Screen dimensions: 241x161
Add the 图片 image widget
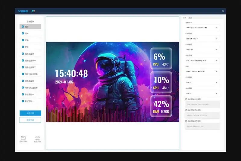(x=30, y=33)
